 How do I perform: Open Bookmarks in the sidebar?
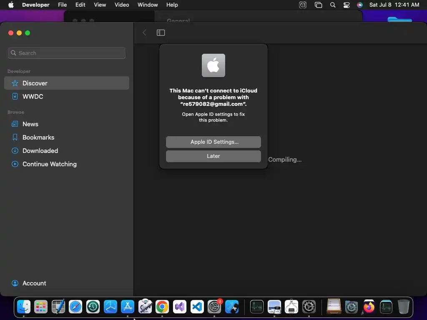pos(66,137)
